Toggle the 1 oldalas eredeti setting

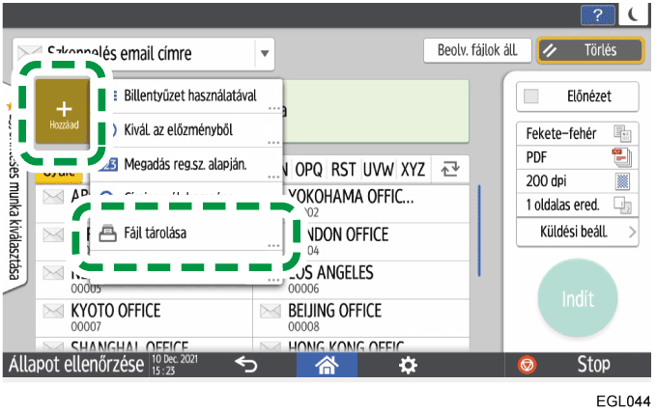(577, 203)
